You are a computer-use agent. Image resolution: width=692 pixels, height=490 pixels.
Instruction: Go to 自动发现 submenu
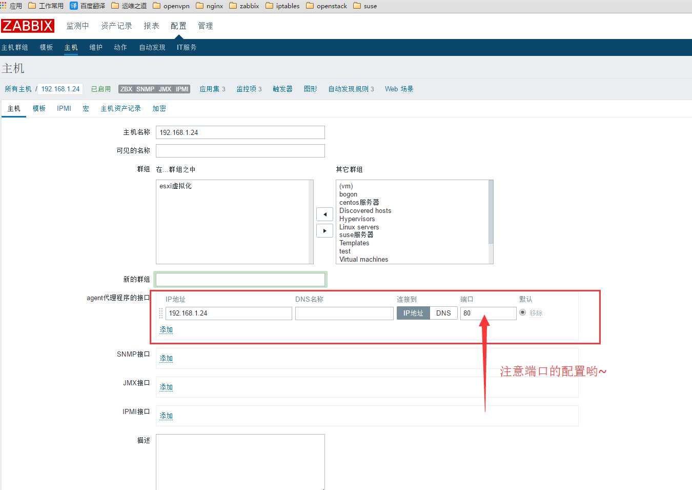pos(152,47)
